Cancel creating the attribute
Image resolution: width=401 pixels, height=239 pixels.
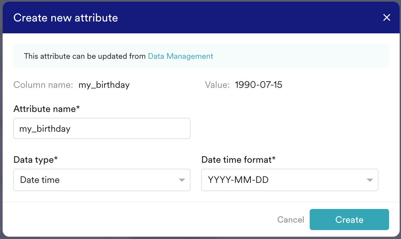point(290,220)
